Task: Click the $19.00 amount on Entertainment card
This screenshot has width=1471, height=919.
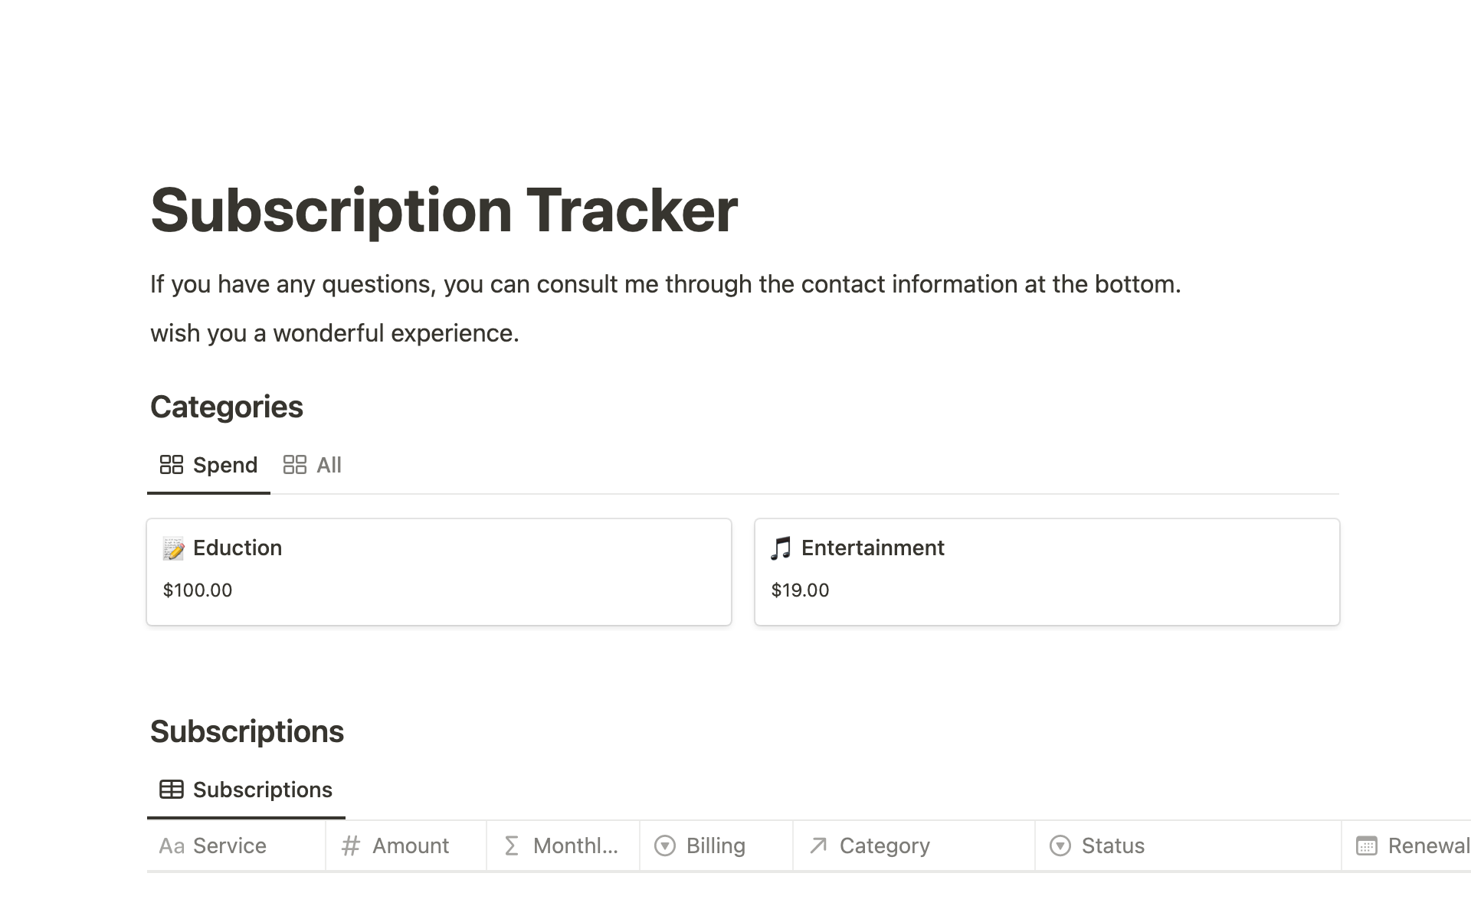Action: pyautogui.click(x=800, y=590)
